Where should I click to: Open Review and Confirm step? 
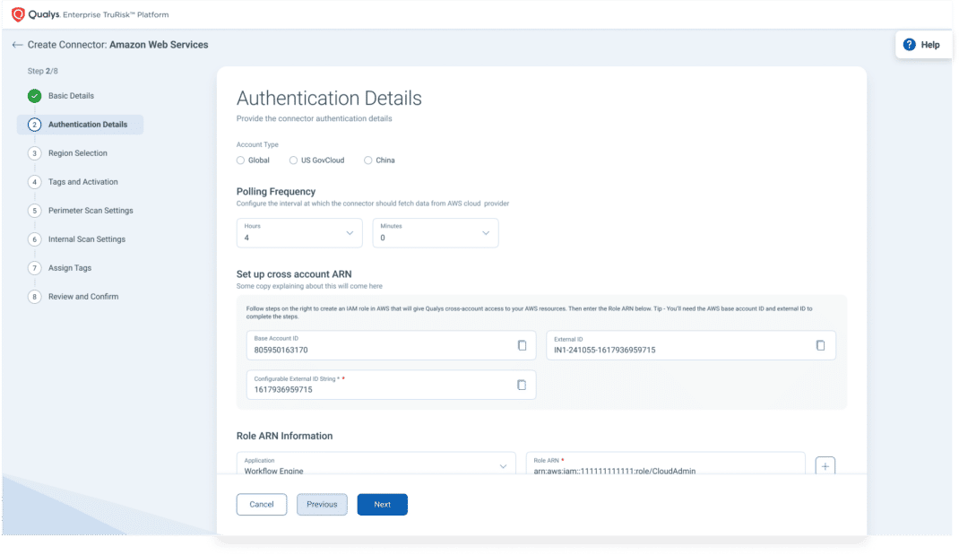(83, 297)
